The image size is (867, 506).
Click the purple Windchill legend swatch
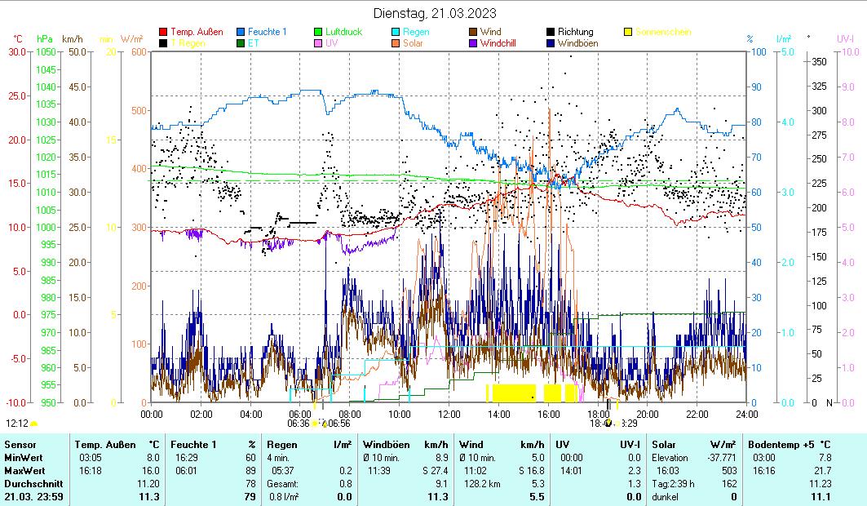pos(473,43)
